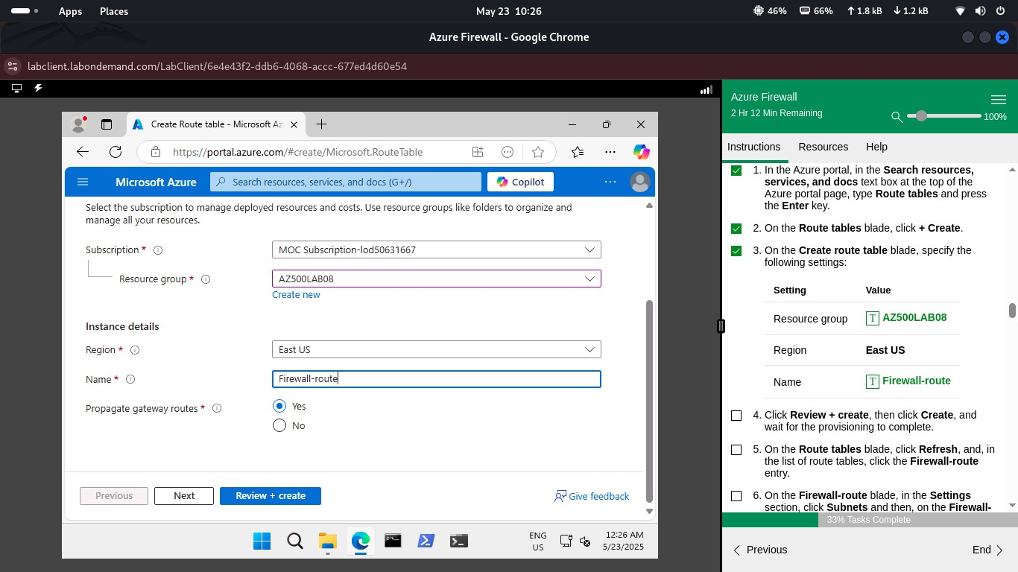Switch to the Resources tab
The height and width of the screenshot is (572, 1018).
pyautogui.click(x=823, y=147)
